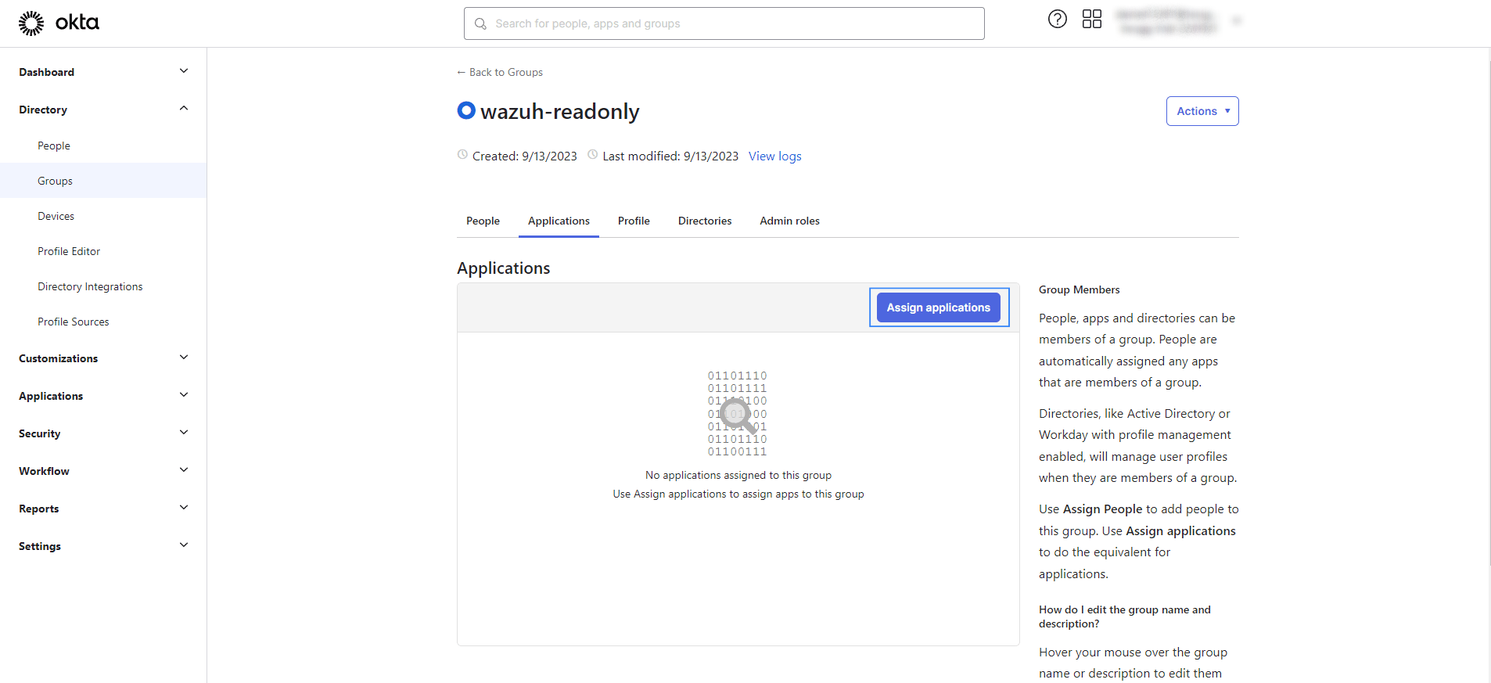The height and width of the screenshot is (683, 1491).
Task: Open the help question mark icon
Action: coord(1057,20)
